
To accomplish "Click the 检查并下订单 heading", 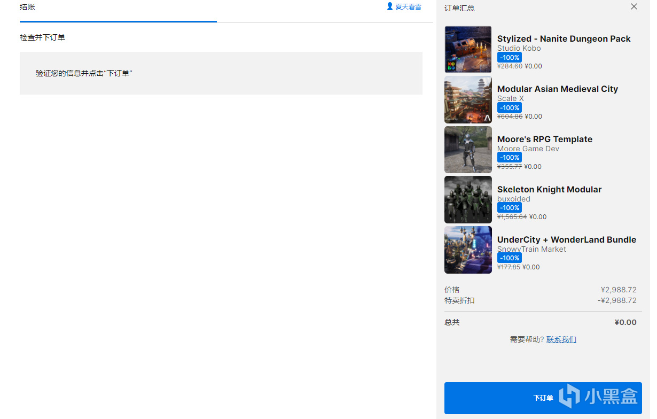I will coord(42,37).
